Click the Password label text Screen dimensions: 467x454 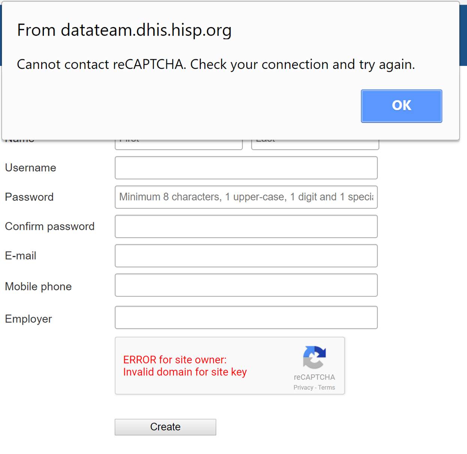point(29,197)
